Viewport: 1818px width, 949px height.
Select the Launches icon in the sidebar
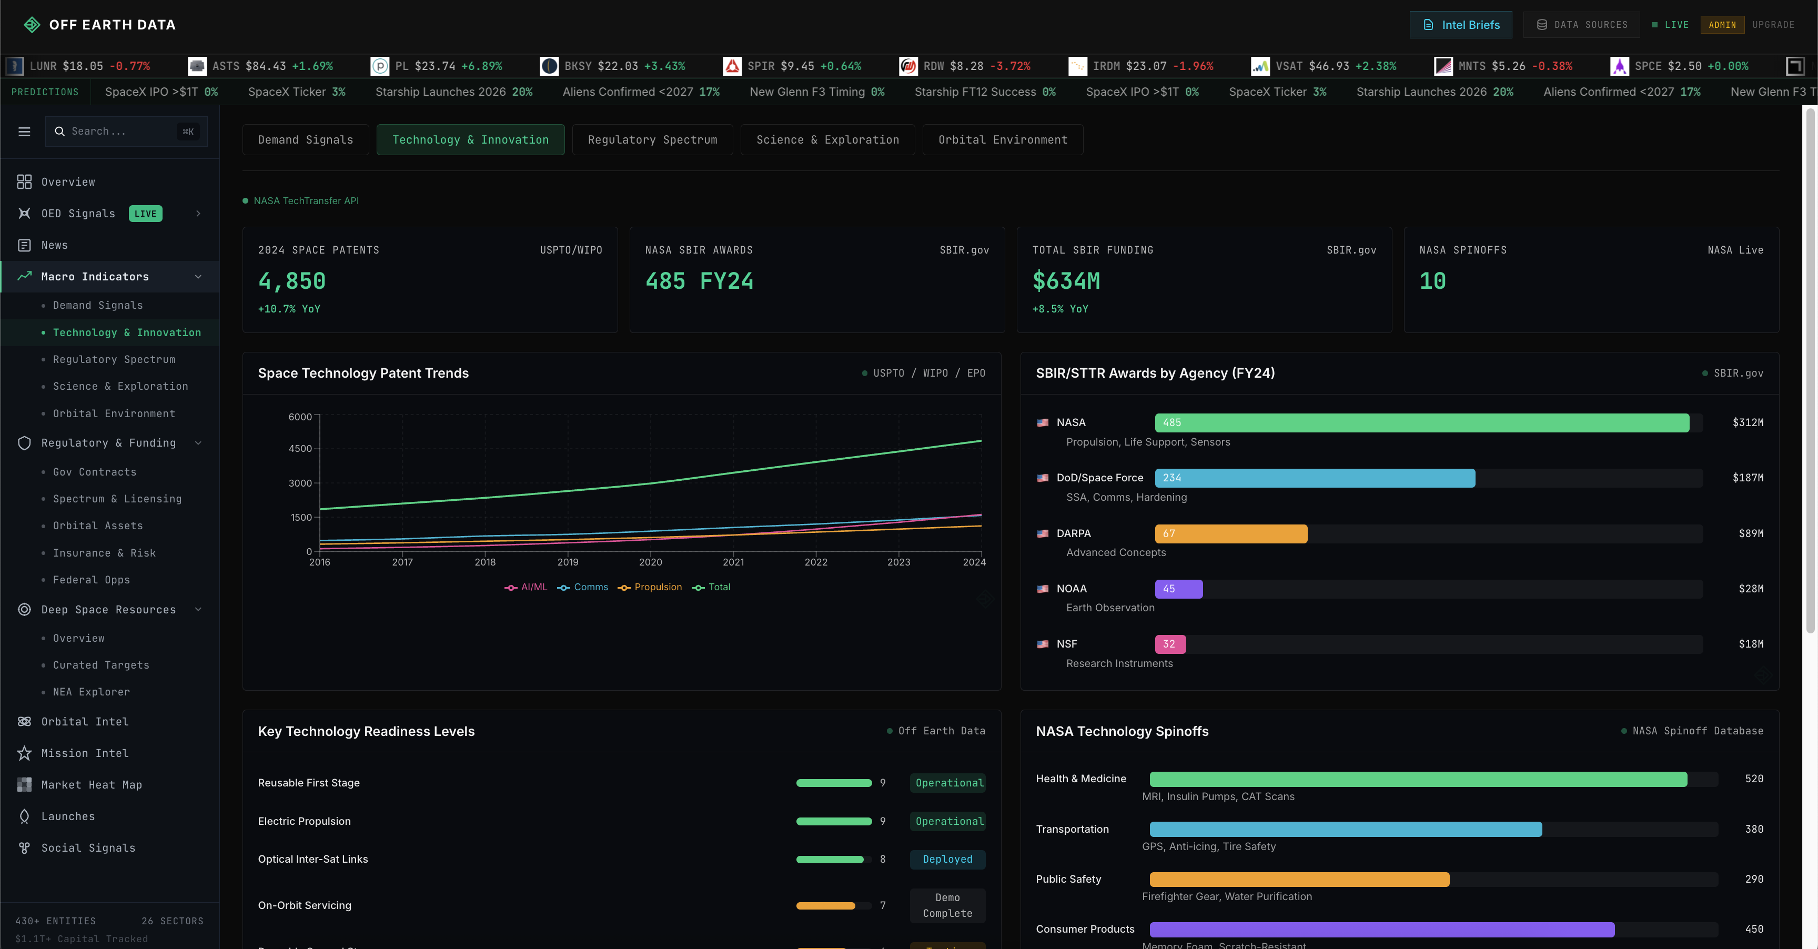24,816
